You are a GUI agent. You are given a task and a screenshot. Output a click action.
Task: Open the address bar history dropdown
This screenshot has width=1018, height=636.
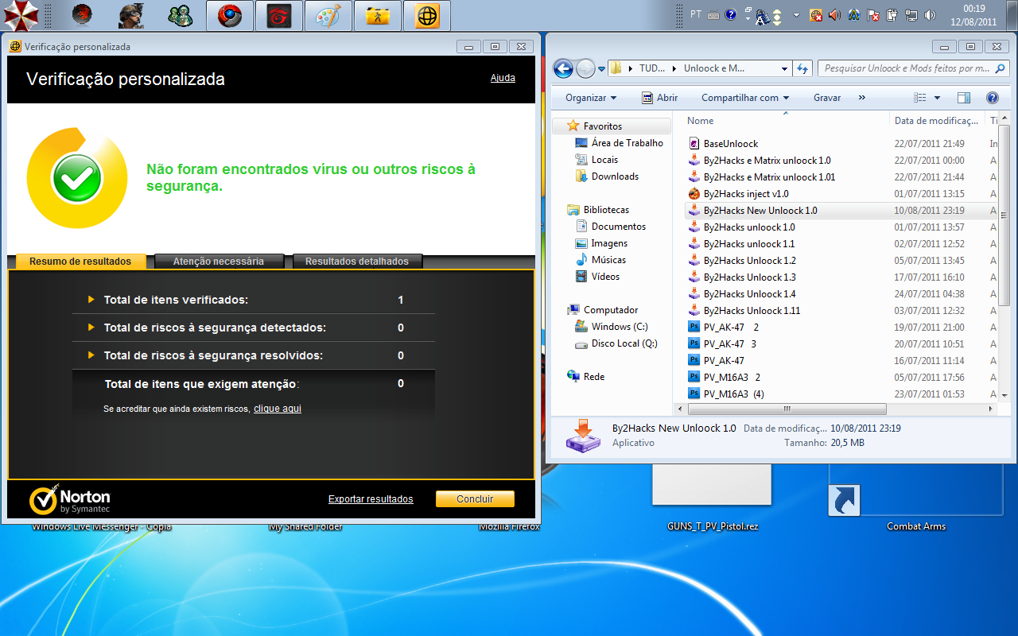point(784,68)
